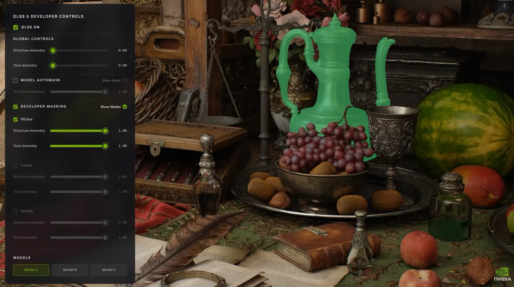Click the Global Controls Structure Intensity slider handle
The width and height of the screenshot is (514, 287).
tap(53, 51)
